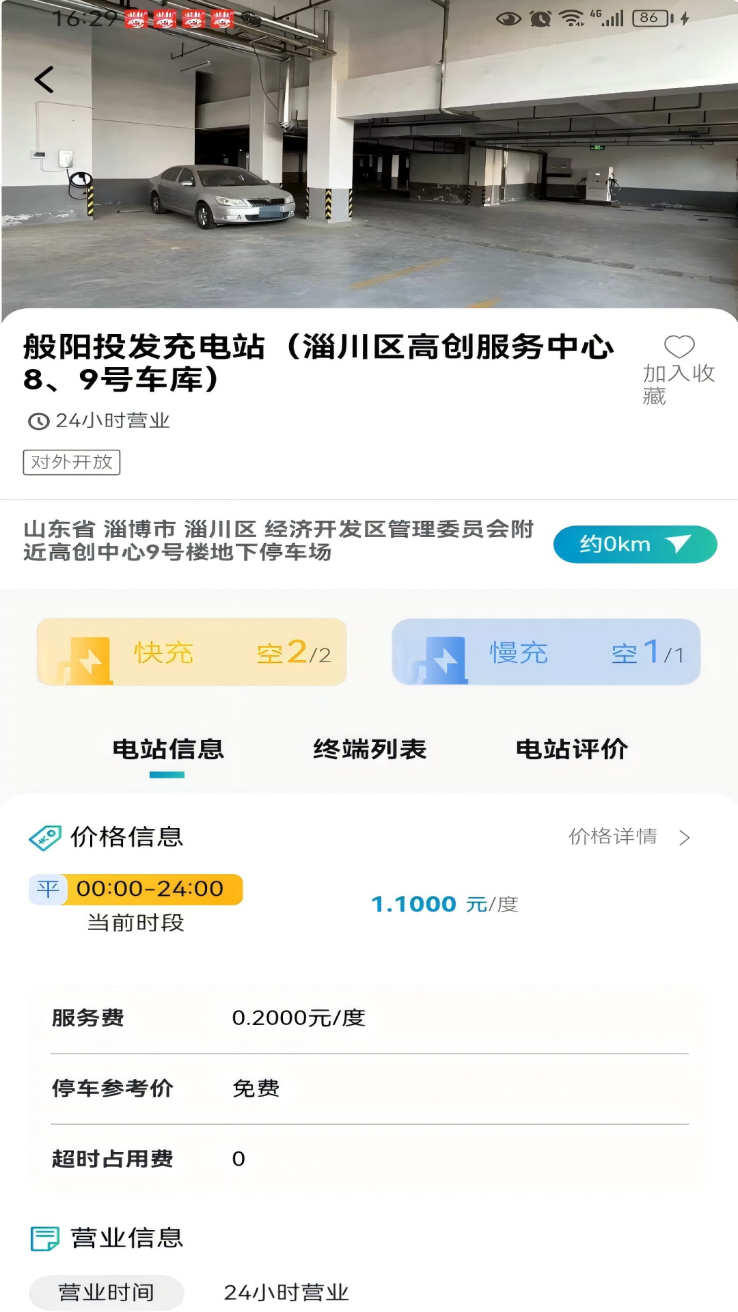Tap the slow charger pile icon
The width and height of the screenshot is (738, 1312).
tap(443, 659)
